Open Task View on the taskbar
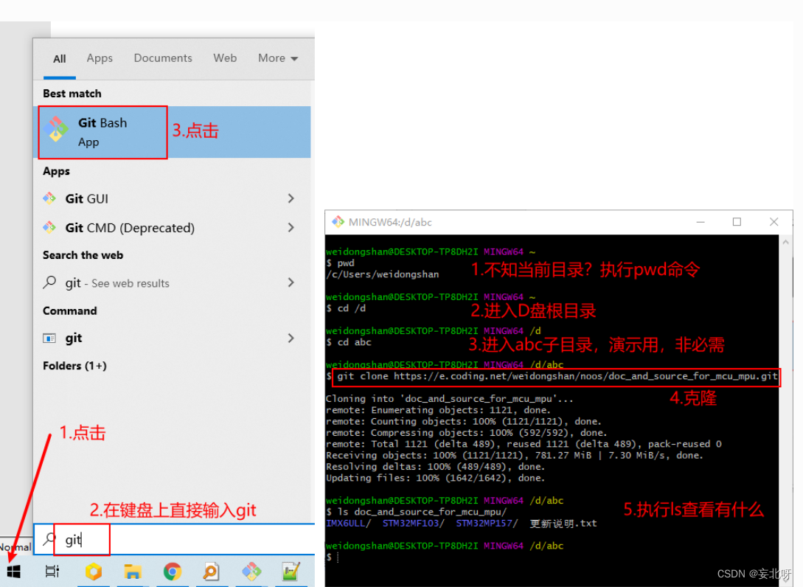This screenshot has height=587, width=803. [52, 572]
